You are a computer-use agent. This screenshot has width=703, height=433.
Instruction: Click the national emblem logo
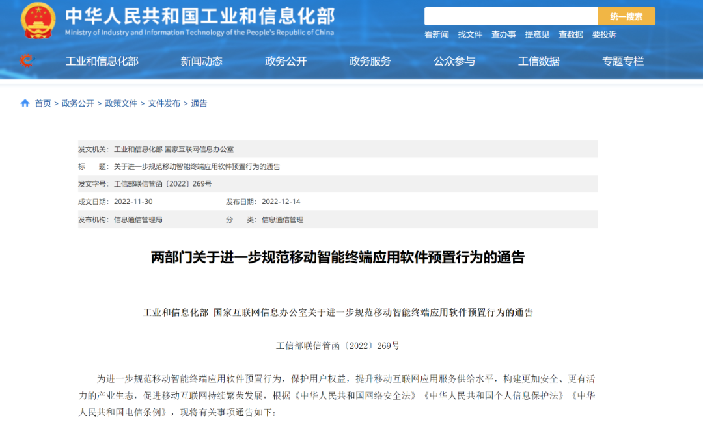[x=38, y=21]
